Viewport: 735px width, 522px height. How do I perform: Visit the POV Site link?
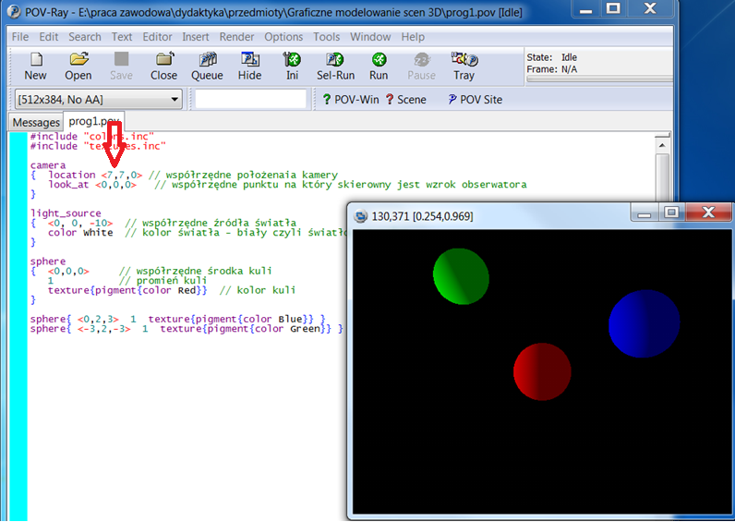click(476, 100)
